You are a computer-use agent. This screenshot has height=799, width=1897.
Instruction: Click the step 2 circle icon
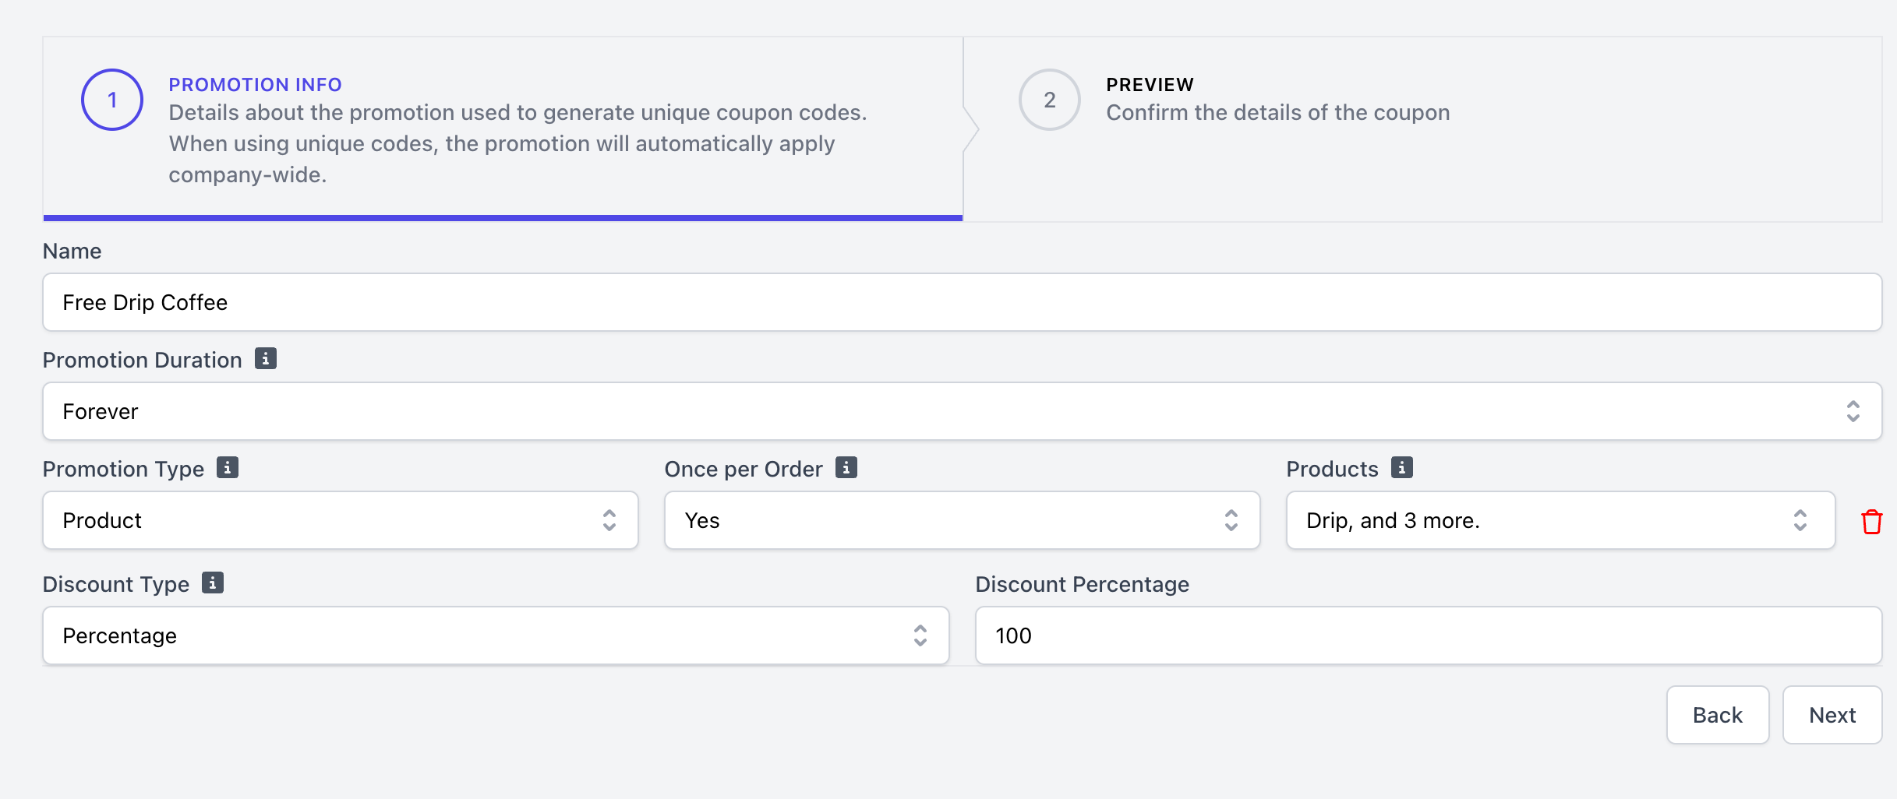[x=1049, y=100]
